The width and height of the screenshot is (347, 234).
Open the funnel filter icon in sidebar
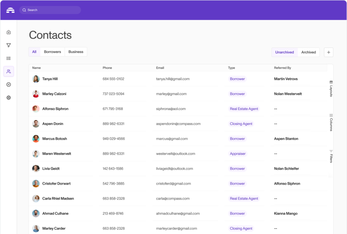(x=8, y=45)
